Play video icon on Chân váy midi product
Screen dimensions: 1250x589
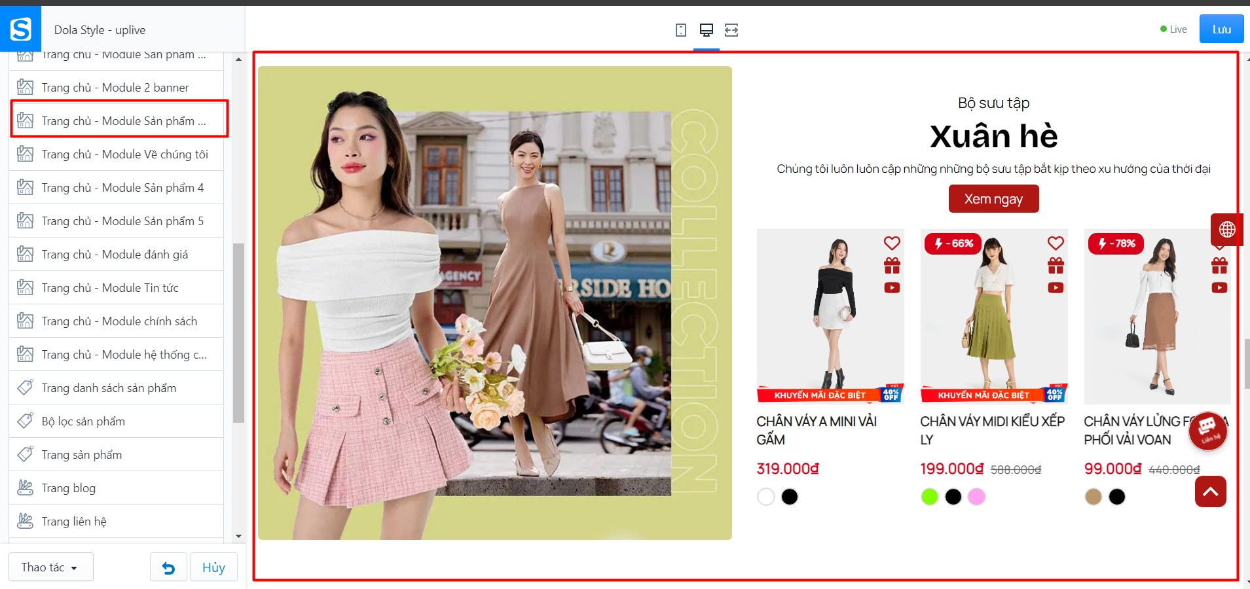[x=1056, y=287]
